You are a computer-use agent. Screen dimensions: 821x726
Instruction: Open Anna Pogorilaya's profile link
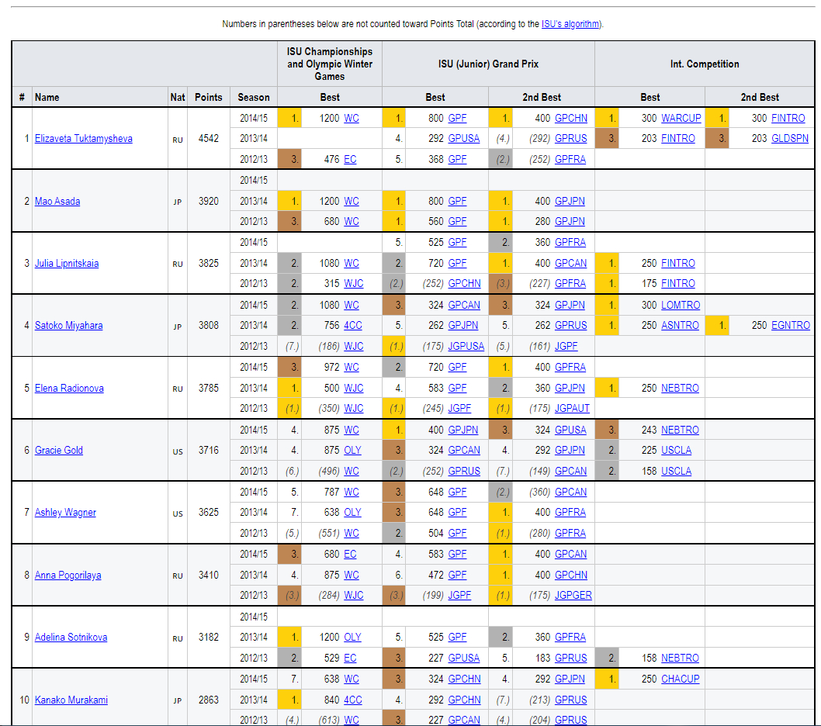(68, 576)
